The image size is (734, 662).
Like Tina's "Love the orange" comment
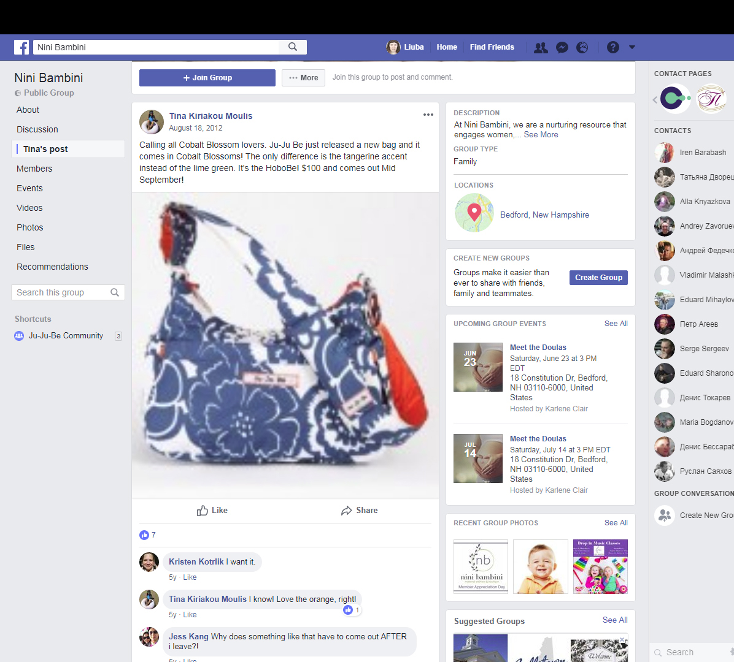coord(190,615)
